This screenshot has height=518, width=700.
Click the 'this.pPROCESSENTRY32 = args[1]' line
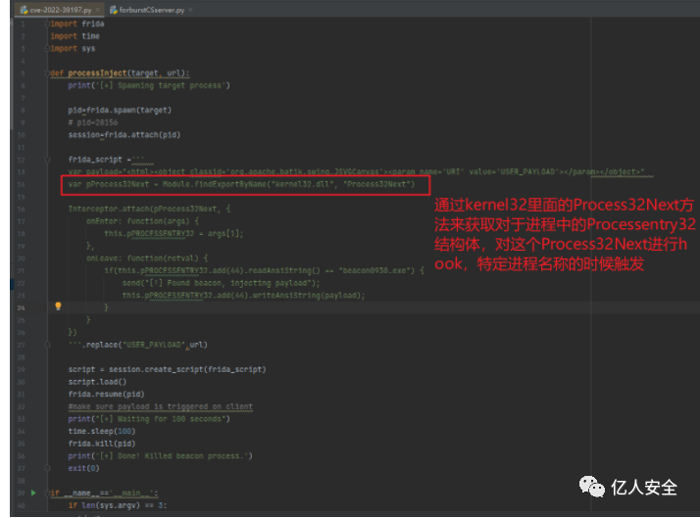pos(174,234)
